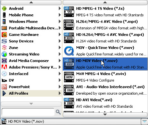The width and height of the screenshot is (148, 125).
Task: Choose M4V MPEG-4 Video (*.m4v) format
Action: pyautogui.click(x=105, y=77)
